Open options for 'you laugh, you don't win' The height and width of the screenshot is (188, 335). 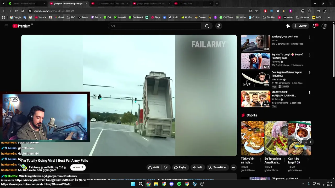[310, 37]
